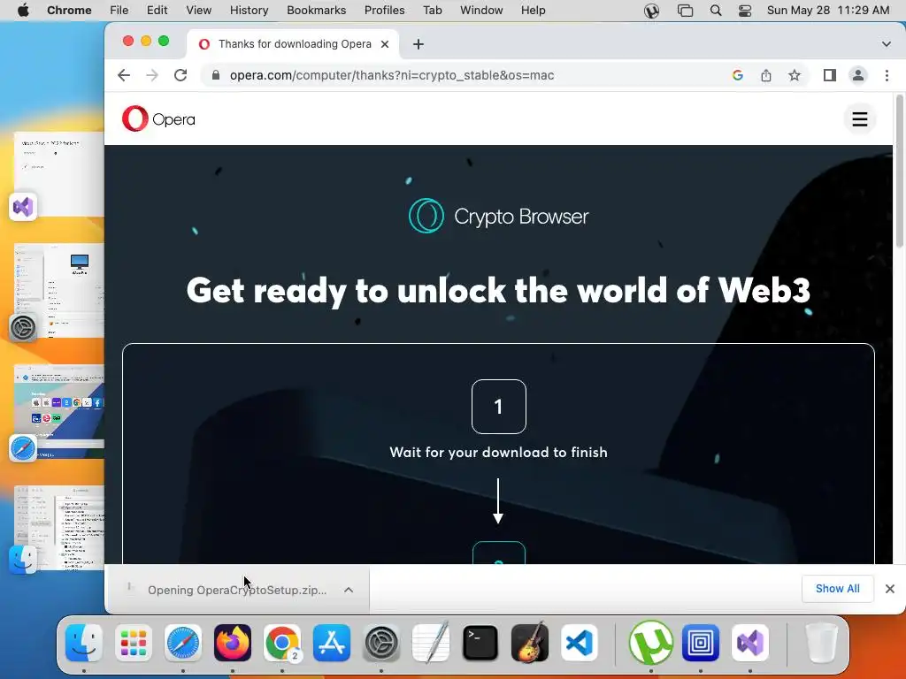This screenshot has height=679, width=906.
Task: Reload the Opera download page
Action: pyautogui.click(x=180, y=75)
